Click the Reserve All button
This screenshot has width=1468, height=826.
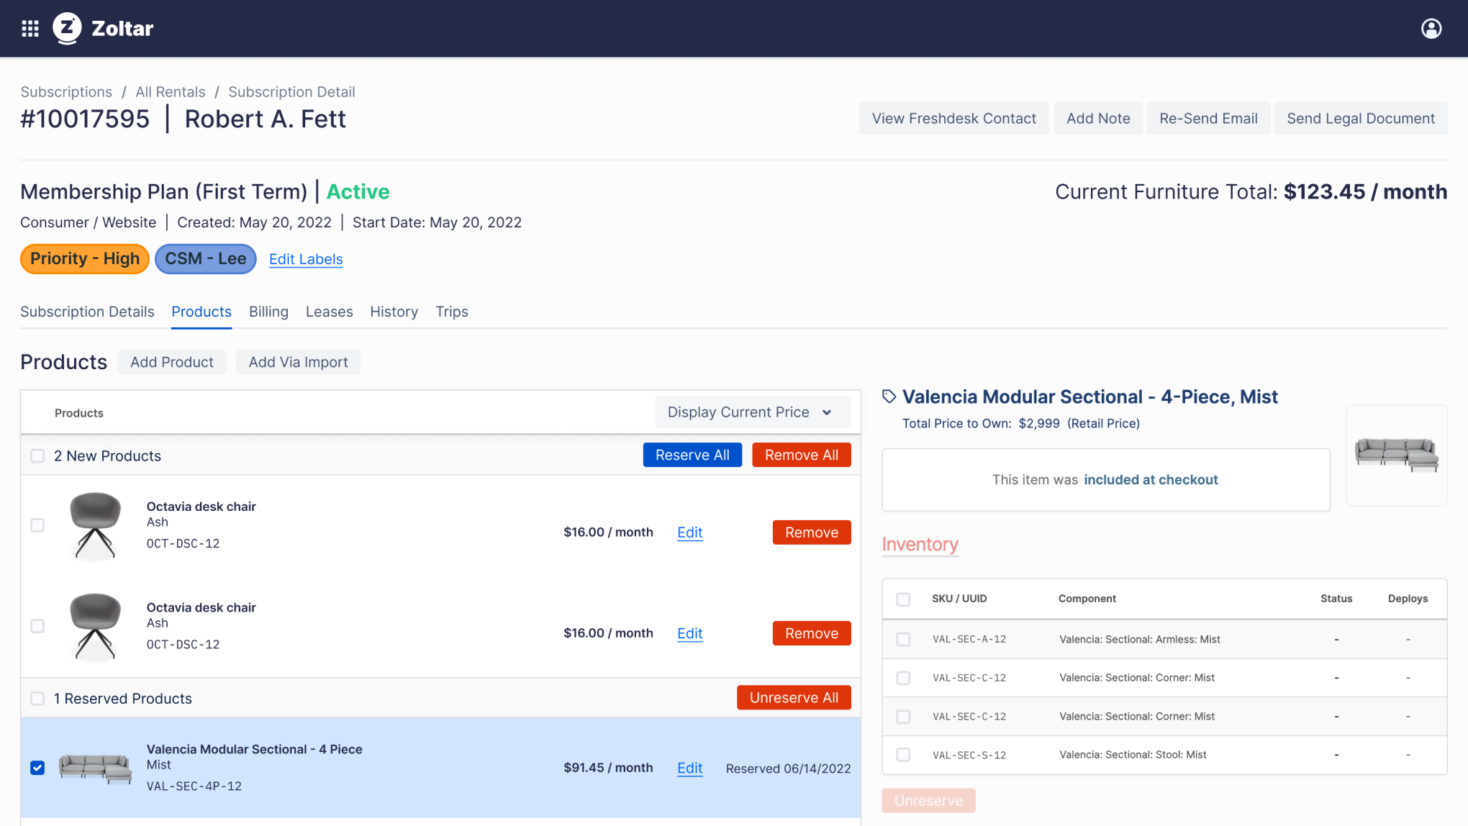692,455
